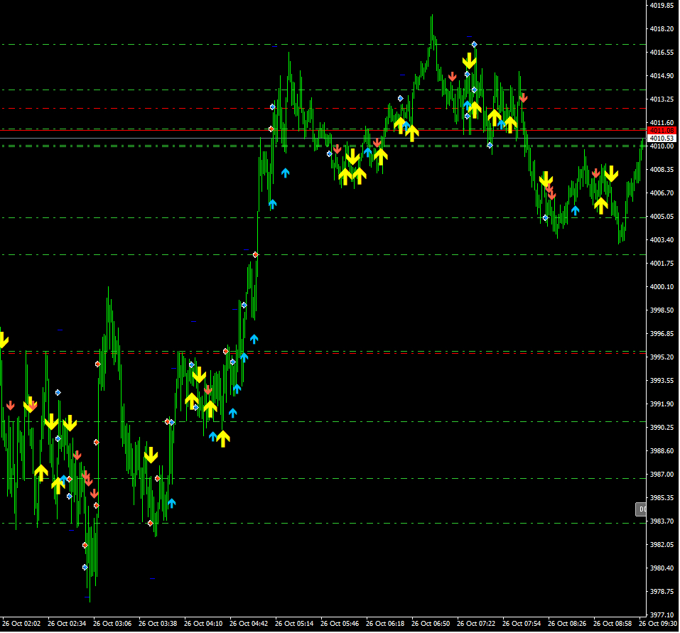Viewport: 680px width, 633px height.
Task: Click the 26 Oct 04:10 time label
Action: [x=203, y=624]
